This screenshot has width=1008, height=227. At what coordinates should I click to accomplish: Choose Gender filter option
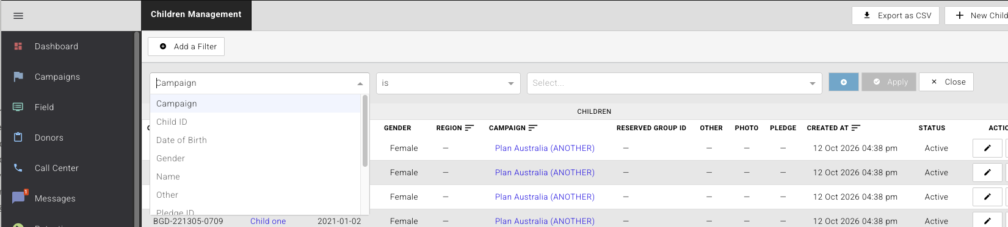tap(255, 158)
